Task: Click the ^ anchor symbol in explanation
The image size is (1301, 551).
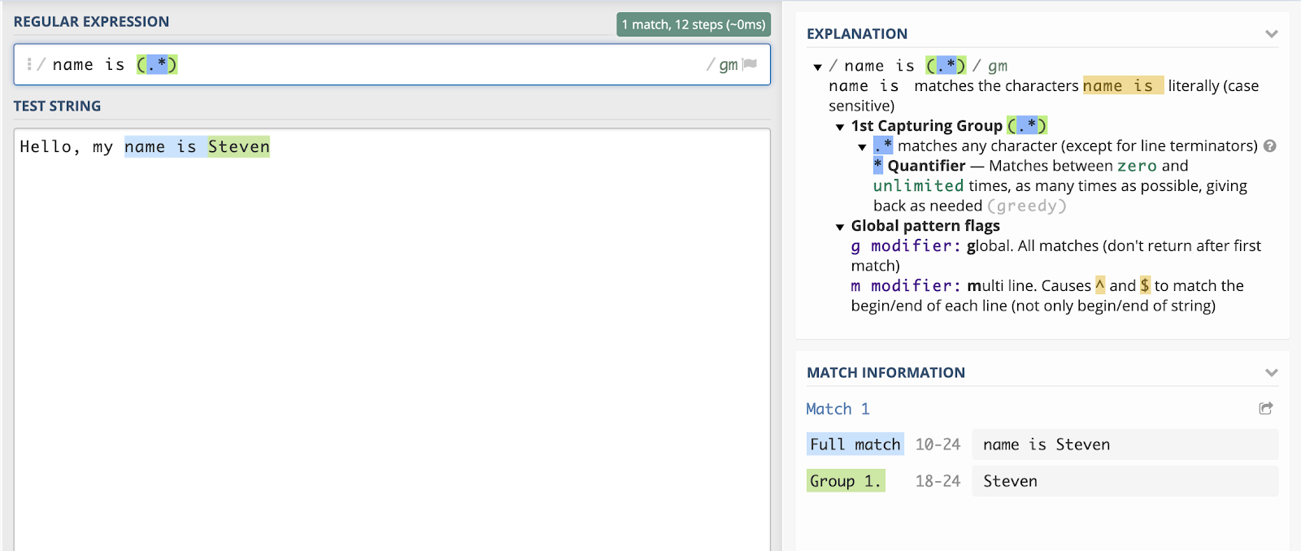Action: coord(1100,285)
